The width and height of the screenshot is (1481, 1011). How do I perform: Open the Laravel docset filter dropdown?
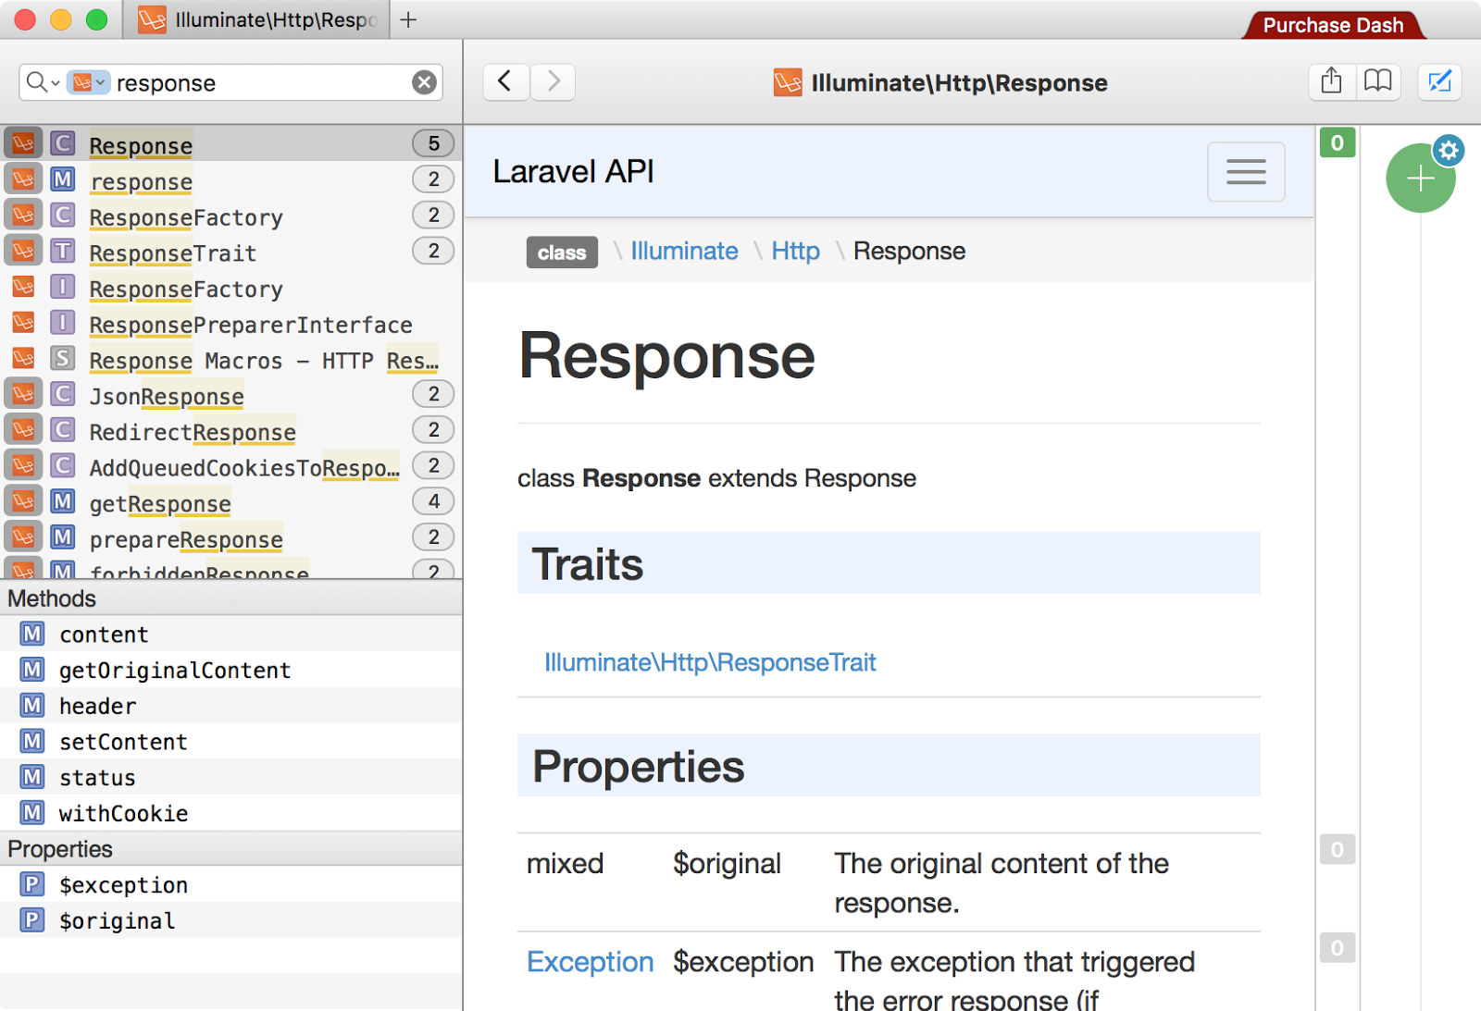point(89,83)
